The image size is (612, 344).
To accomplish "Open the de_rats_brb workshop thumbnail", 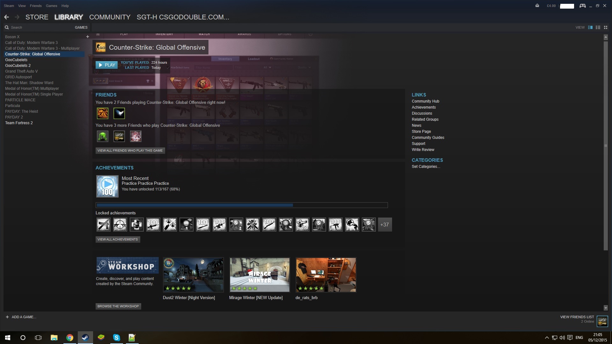I will [x=326, y=275].
